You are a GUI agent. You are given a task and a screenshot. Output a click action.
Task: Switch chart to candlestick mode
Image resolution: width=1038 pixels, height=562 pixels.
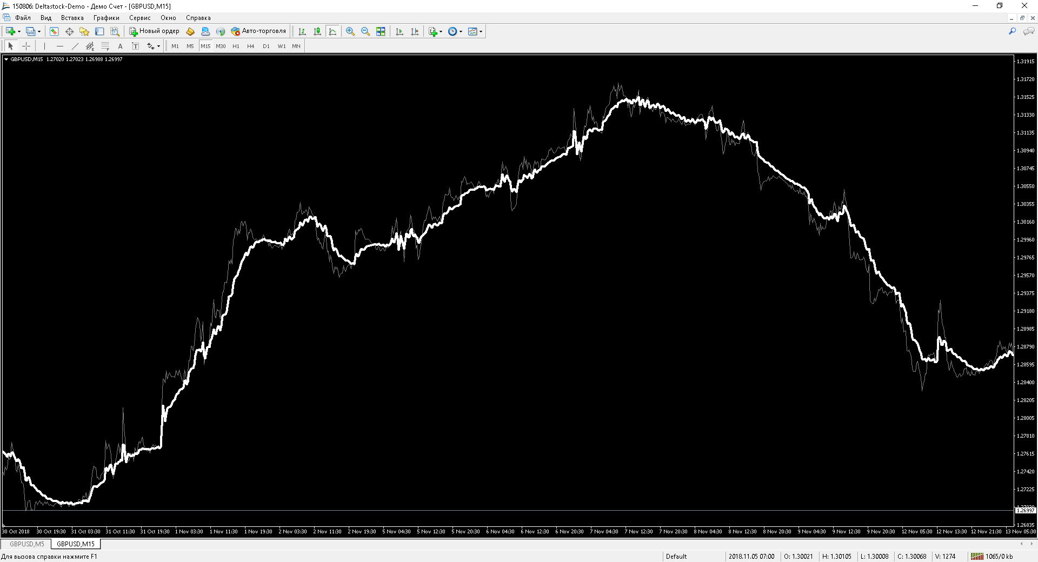317,31
